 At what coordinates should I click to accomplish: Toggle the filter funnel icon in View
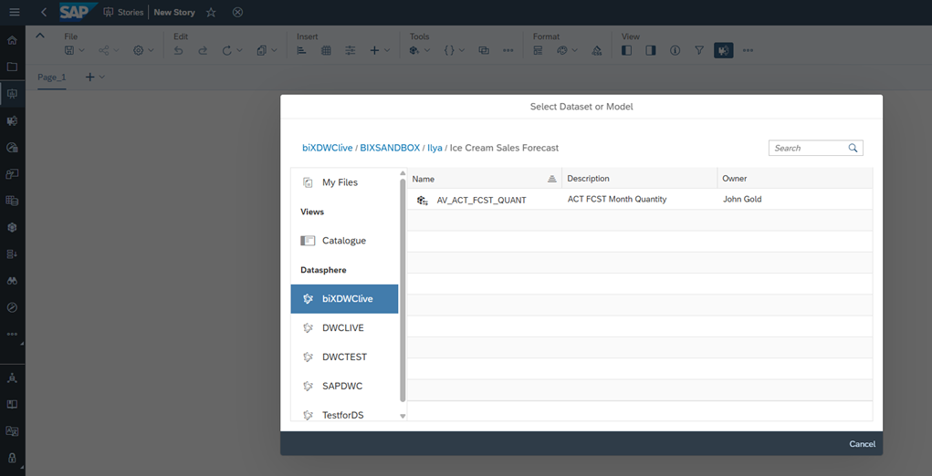pos(699,50)
